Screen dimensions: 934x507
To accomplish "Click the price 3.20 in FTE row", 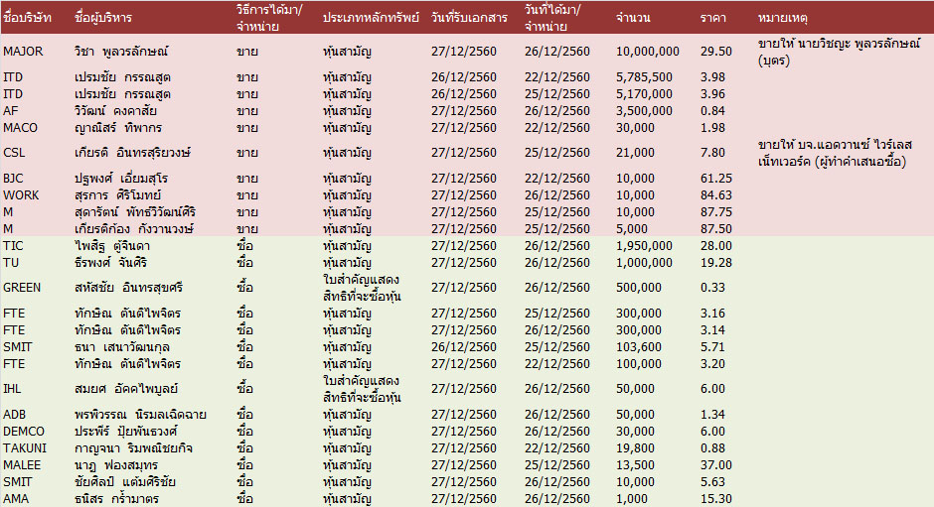I will pos(712,363).
